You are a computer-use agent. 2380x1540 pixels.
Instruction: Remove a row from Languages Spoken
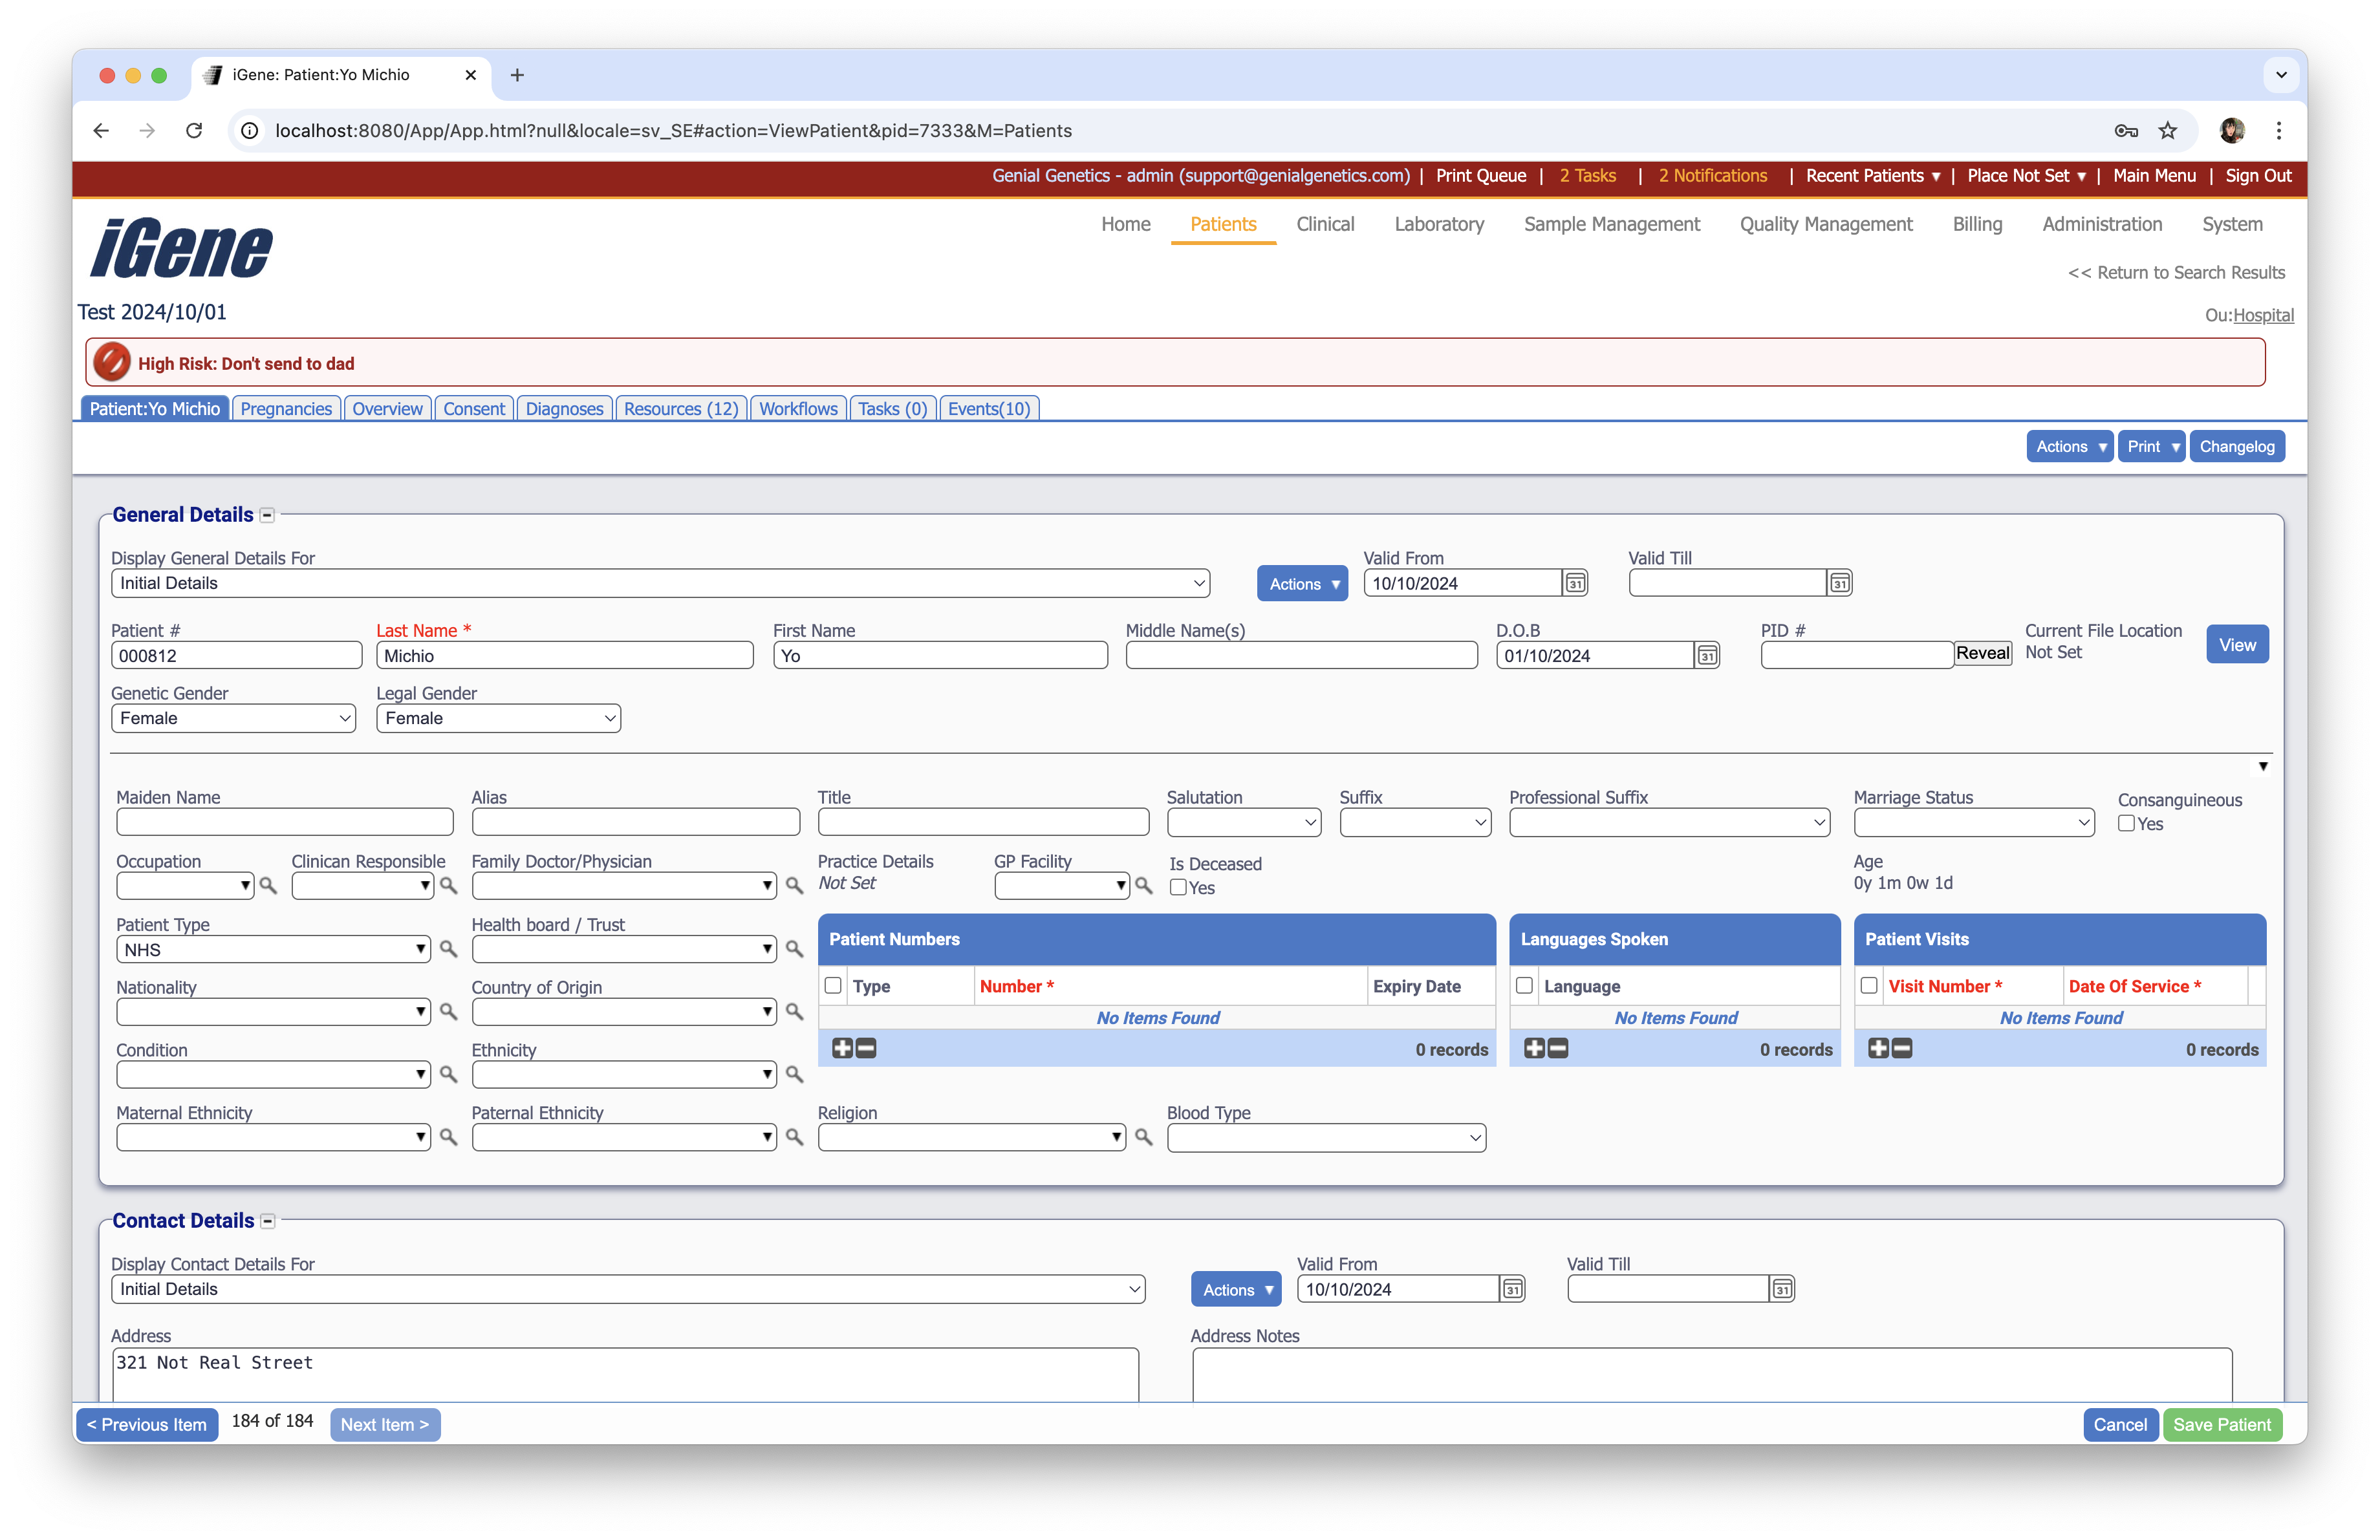coord(1559,1048)
